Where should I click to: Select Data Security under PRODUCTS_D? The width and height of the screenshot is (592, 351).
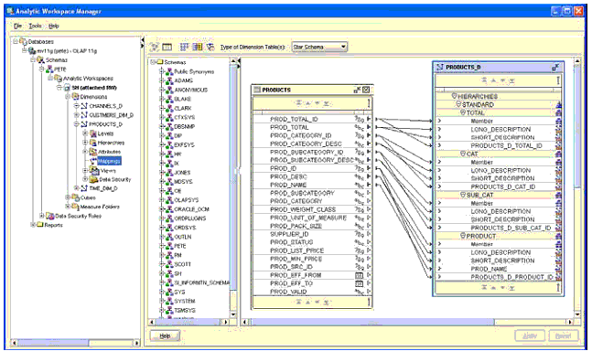click(x=114, y=179)
